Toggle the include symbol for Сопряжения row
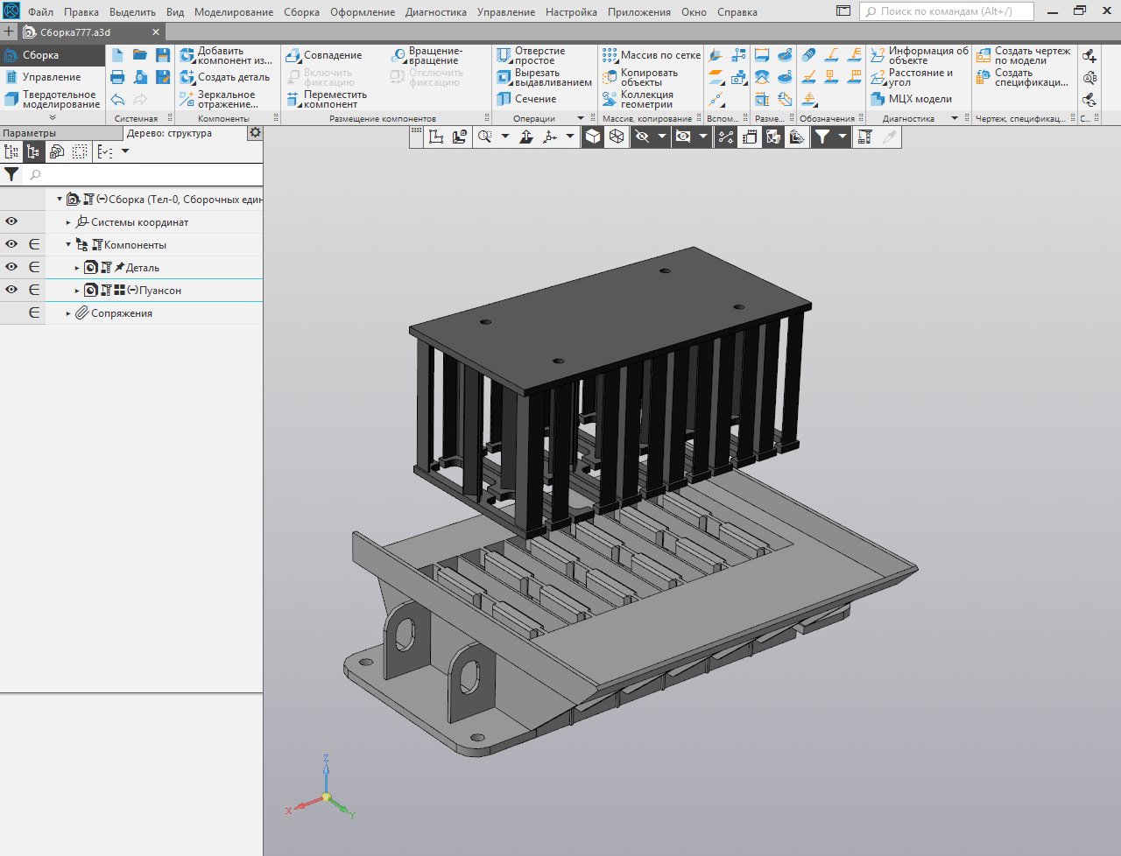This screenshot has height=856, width=1121. pos(34,312)
